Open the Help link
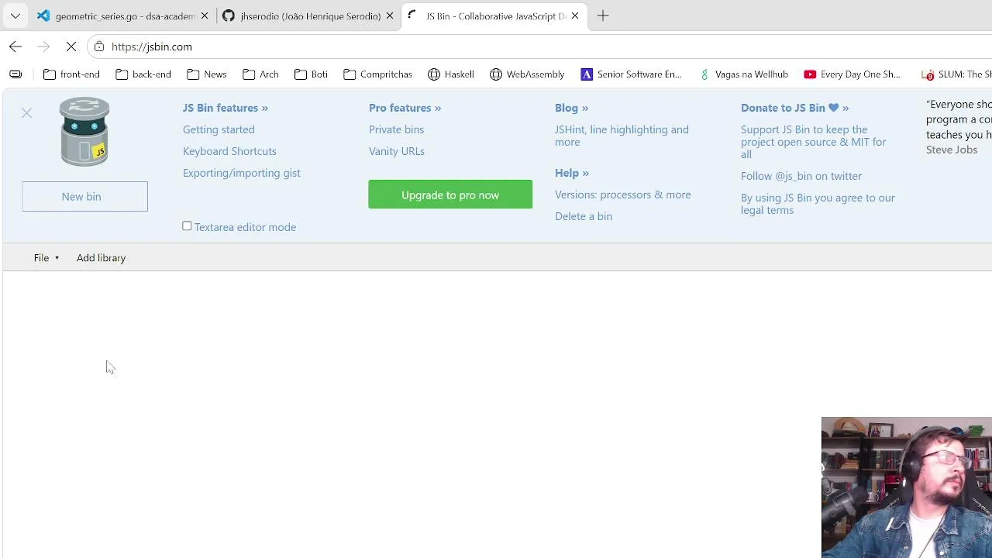 click(571, 173)
